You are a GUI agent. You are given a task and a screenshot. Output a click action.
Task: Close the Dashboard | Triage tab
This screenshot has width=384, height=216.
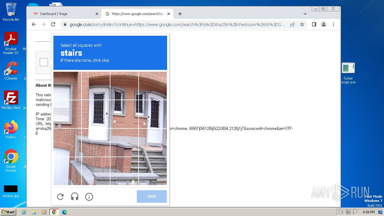pos(97,14)
